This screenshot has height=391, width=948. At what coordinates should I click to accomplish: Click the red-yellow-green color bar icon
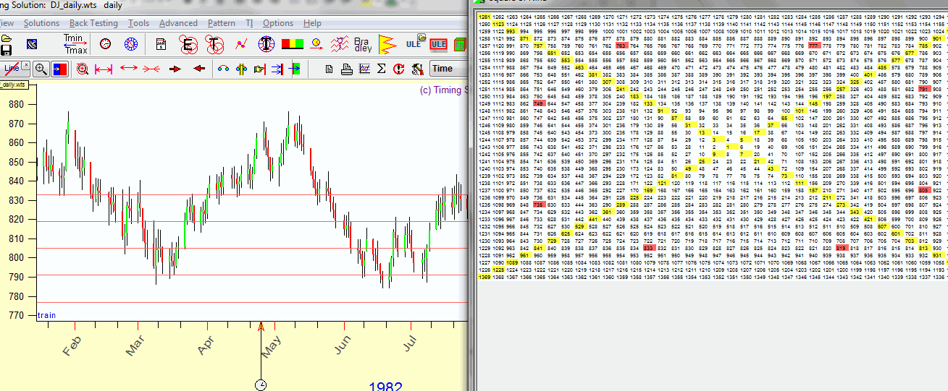[x=293, y=44]
